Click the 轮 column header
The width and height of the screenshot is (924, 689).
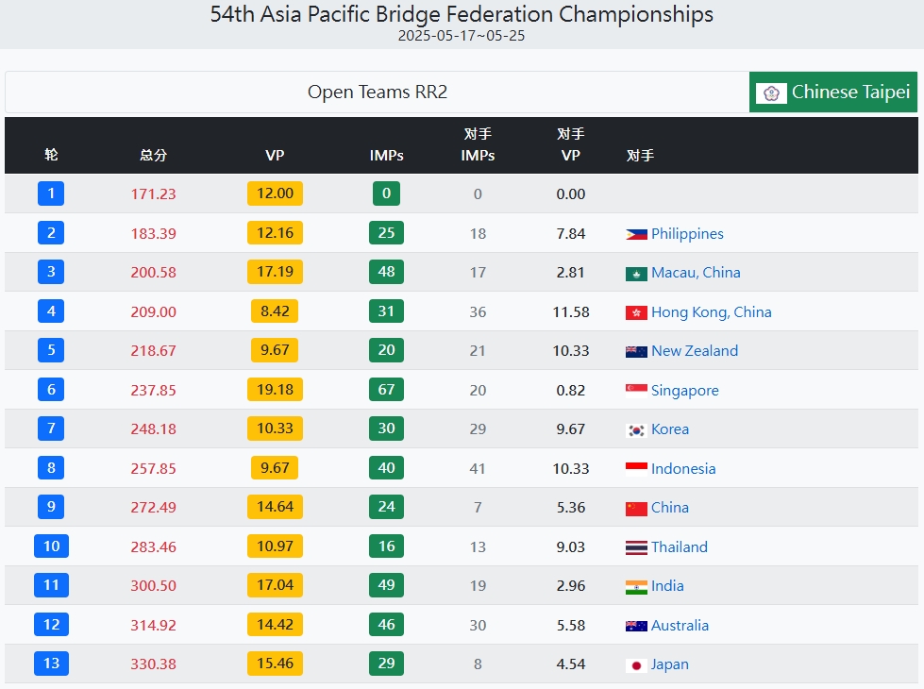click(51, 155)
